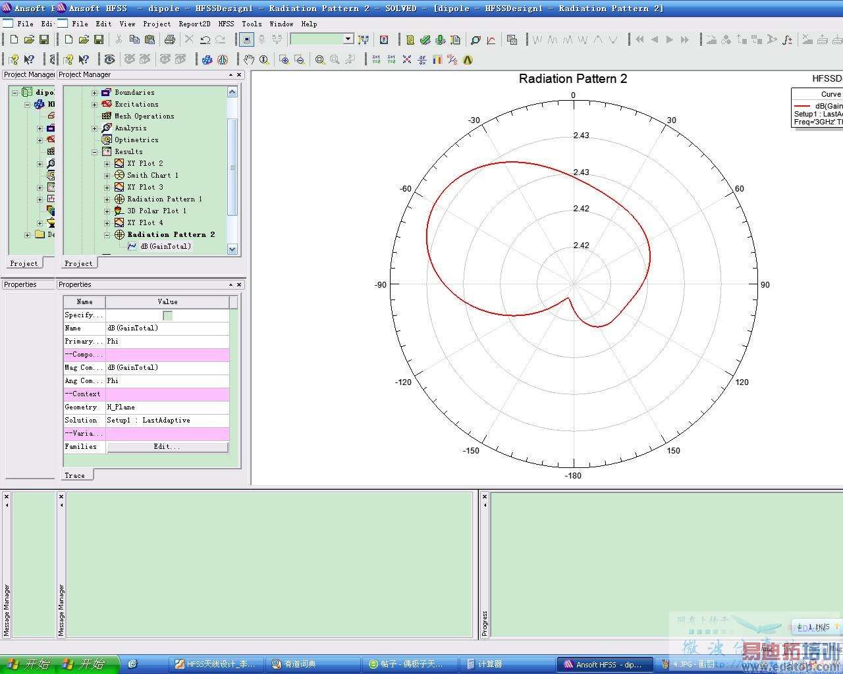Expand the Boundaries tree node
This screenshot has width=843, height=674.
(x=94, y=93)
